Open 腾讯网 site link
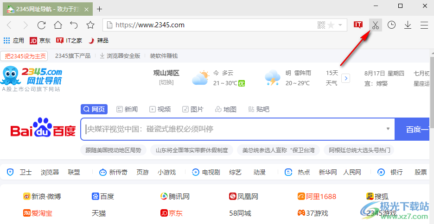434x224 pixels. [x=175, y=196]
